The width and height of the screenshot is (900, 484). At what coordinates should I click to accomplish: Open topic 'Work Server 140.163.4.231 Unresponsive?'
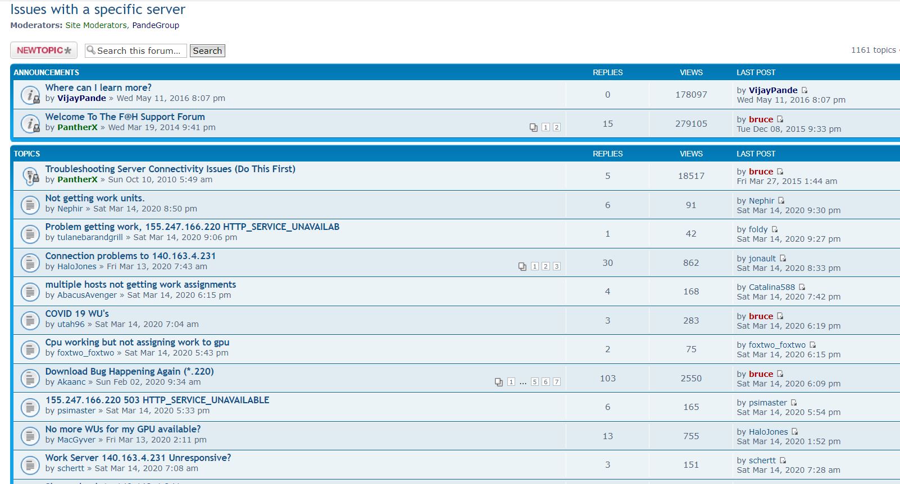click(138, 458)
